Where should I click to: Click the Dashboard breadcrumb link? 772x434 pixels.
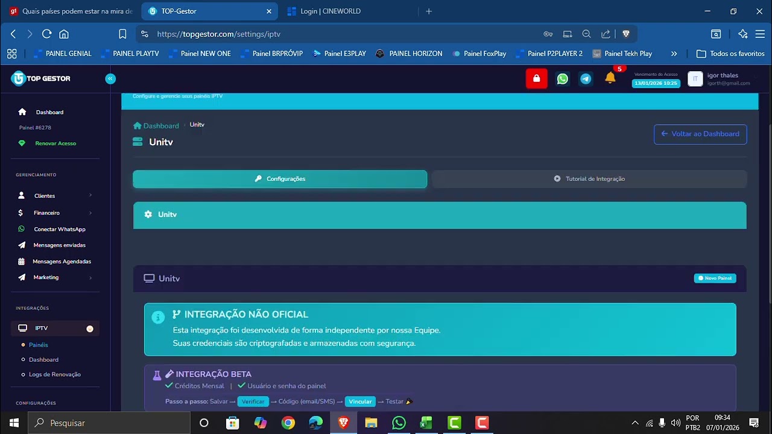pos(156,125)
